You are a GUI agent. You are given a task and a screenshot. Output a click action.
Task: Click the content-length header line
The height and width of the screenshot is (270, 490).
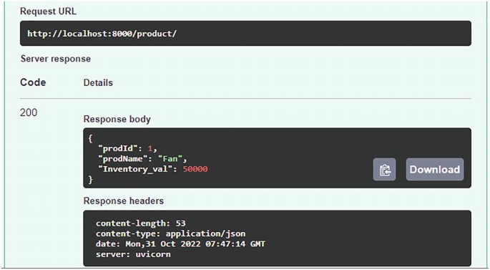point(141,223)
